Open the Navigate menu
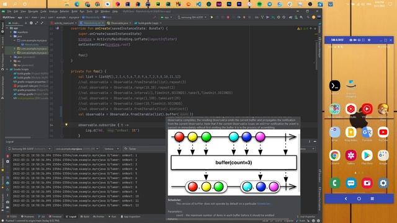 pos(33,11)
